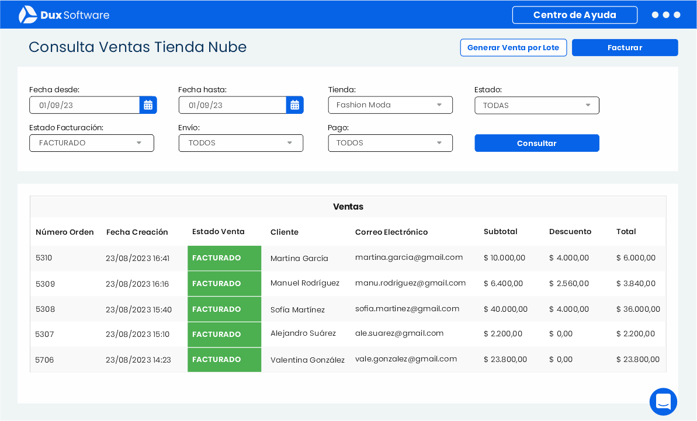Image resolution: width=697 pixels, height=421 pixels.
Task: Click the Ventas table title
Action: (x=348, y=207)
